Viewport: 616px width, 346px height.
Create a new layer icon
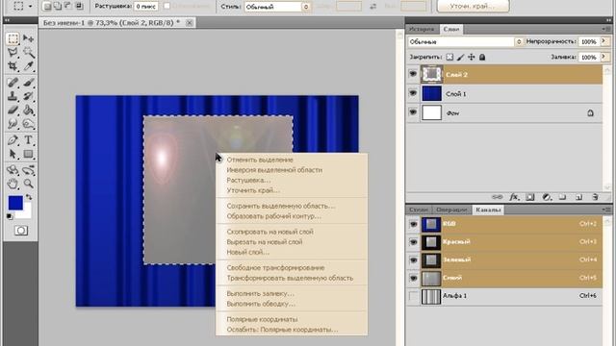[x=578, y=197]
